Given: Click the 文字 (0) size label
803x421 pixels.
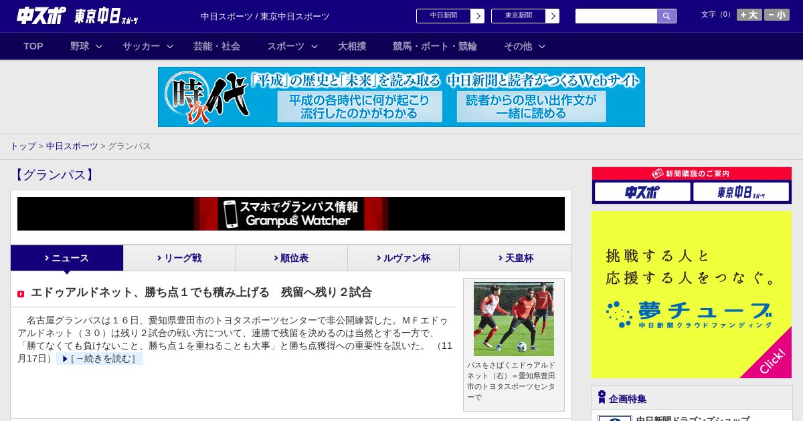Looking at the screenshot, I should (x=717, y=15).
